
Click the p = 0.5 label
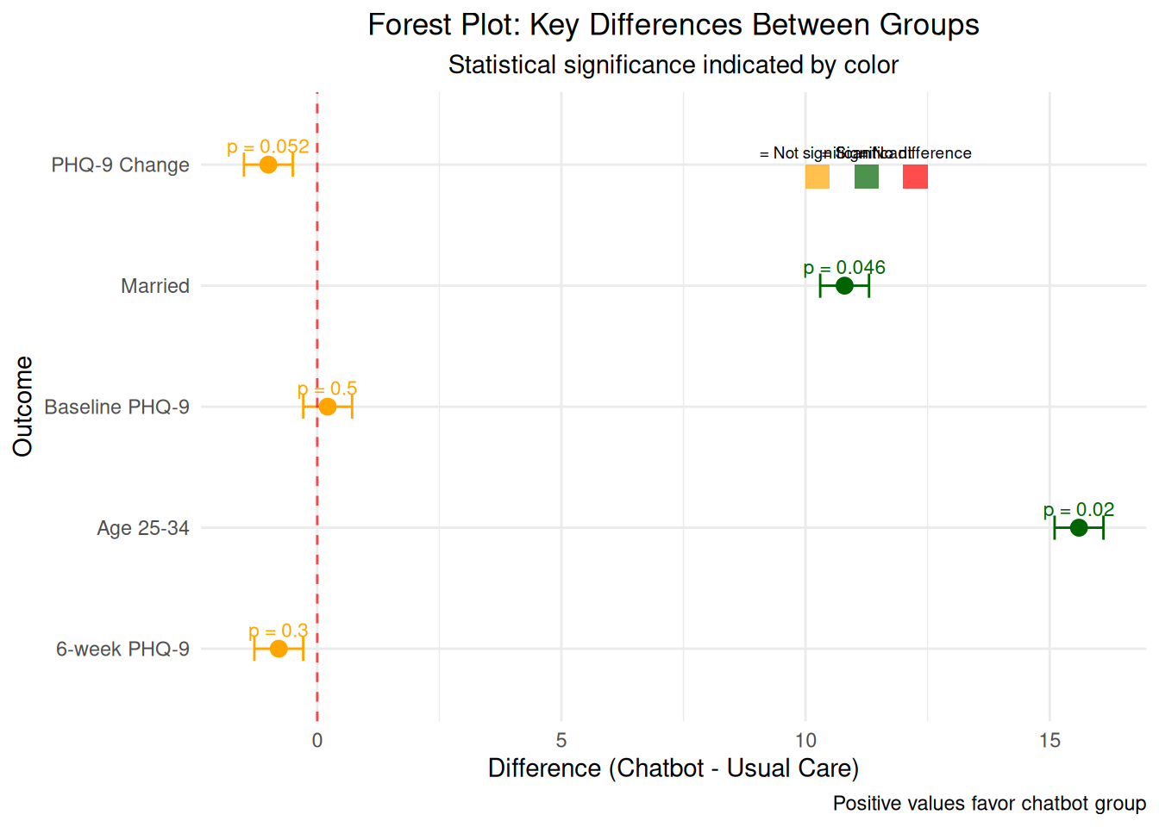[328, 389]
